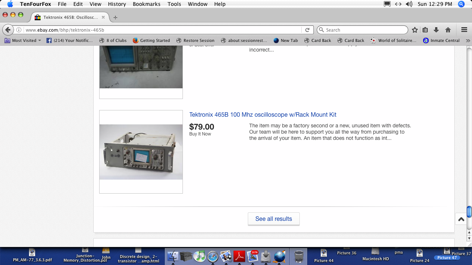Image resolution: width=472 pixels, height=265 pixels.
Task: Open the Window menu
Action: [x=198, y=4]
